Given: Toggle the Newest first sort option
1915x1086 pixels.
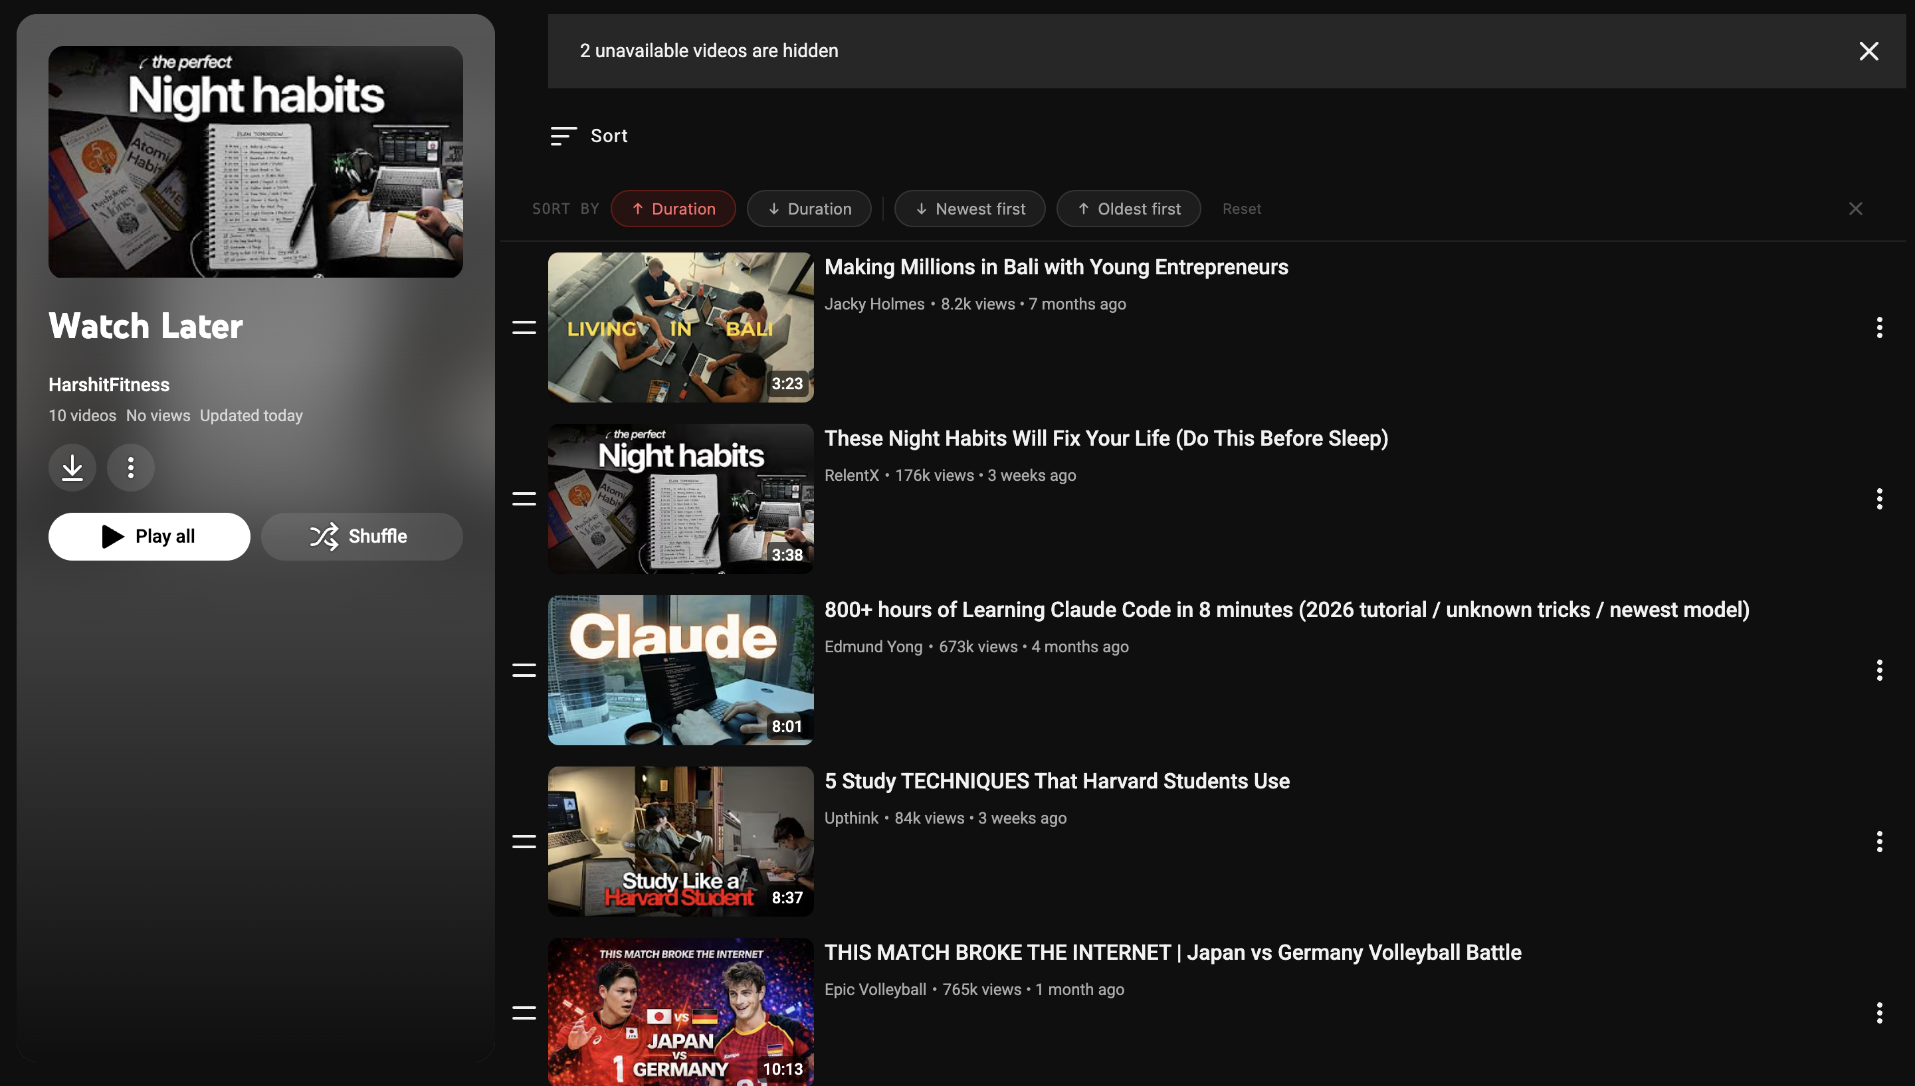Looking at the screenshot, I should (969, 208).
